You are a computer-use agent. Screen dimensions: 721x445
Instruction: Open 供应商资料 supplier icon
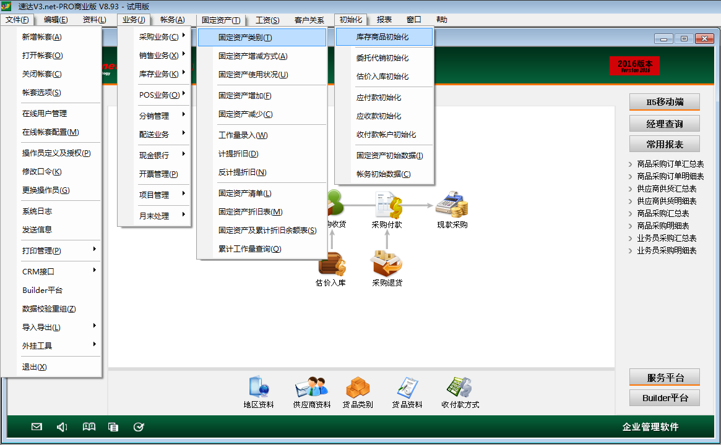point(311,387)
